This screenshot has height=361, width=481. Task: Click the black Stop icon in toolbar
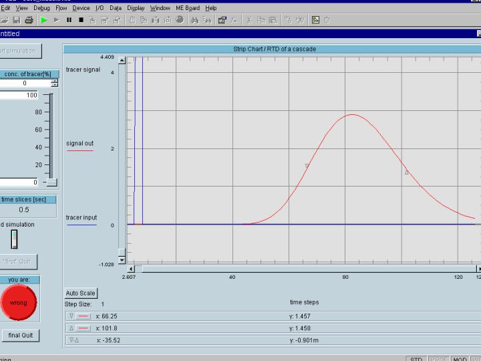pos(81,20)
